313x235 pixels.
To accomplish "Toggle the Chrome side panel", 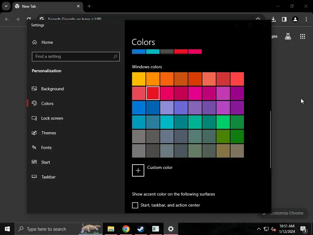I will coord(284,19).
